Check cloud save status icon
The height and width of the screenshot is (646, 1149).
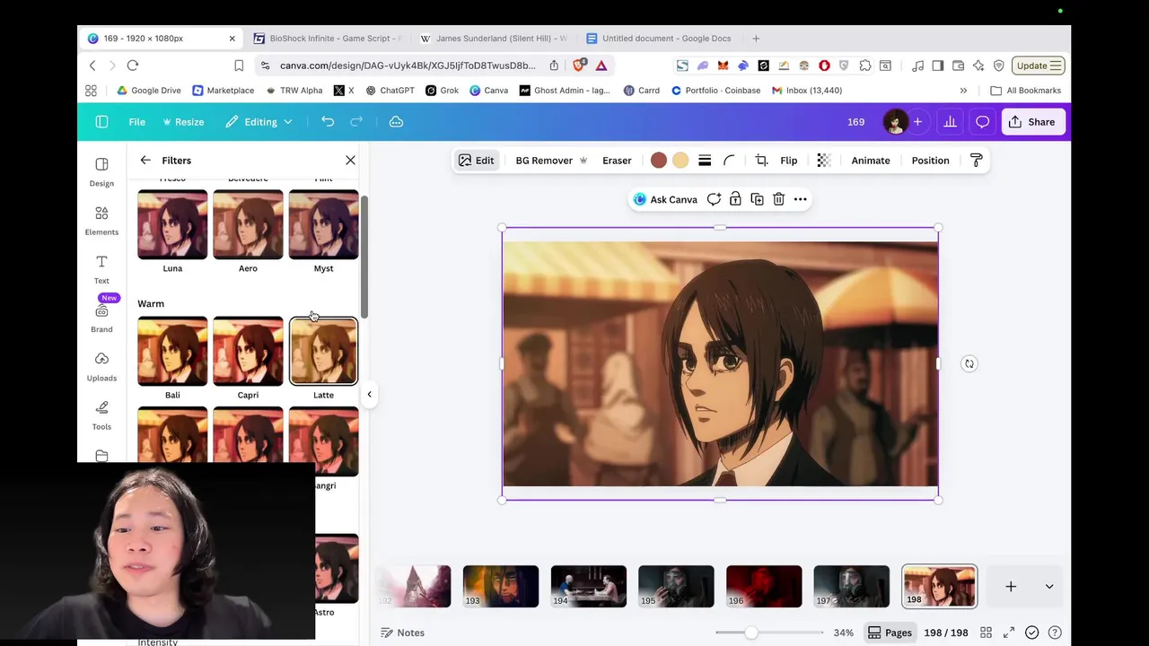[x=396, y=121]
